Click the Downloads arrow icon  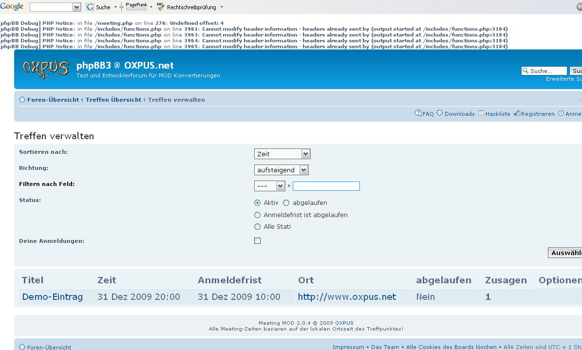440,113
